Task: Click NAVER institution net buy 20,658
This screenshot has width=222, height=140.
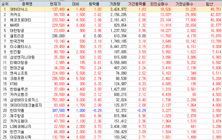Action: coord(191,25)
